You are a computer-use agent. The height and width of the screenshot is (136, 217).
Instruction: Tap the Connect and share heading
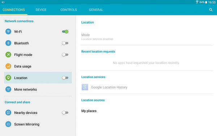(17, 102)
